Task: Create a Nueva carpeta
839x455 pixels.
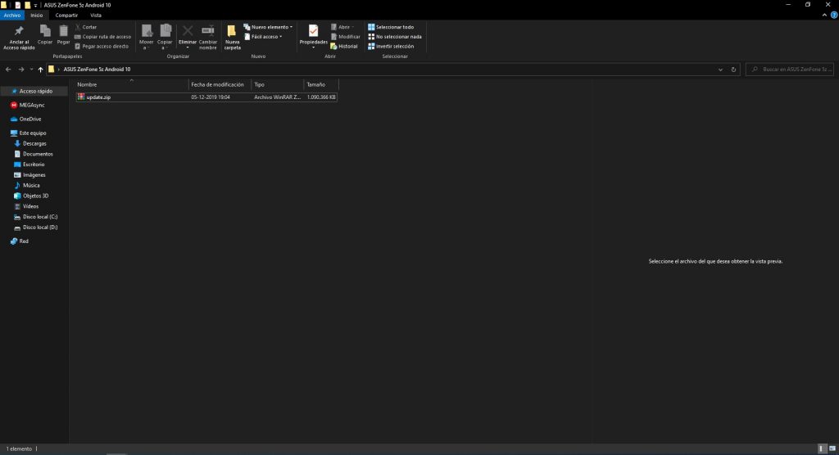Action: [232, 37]
